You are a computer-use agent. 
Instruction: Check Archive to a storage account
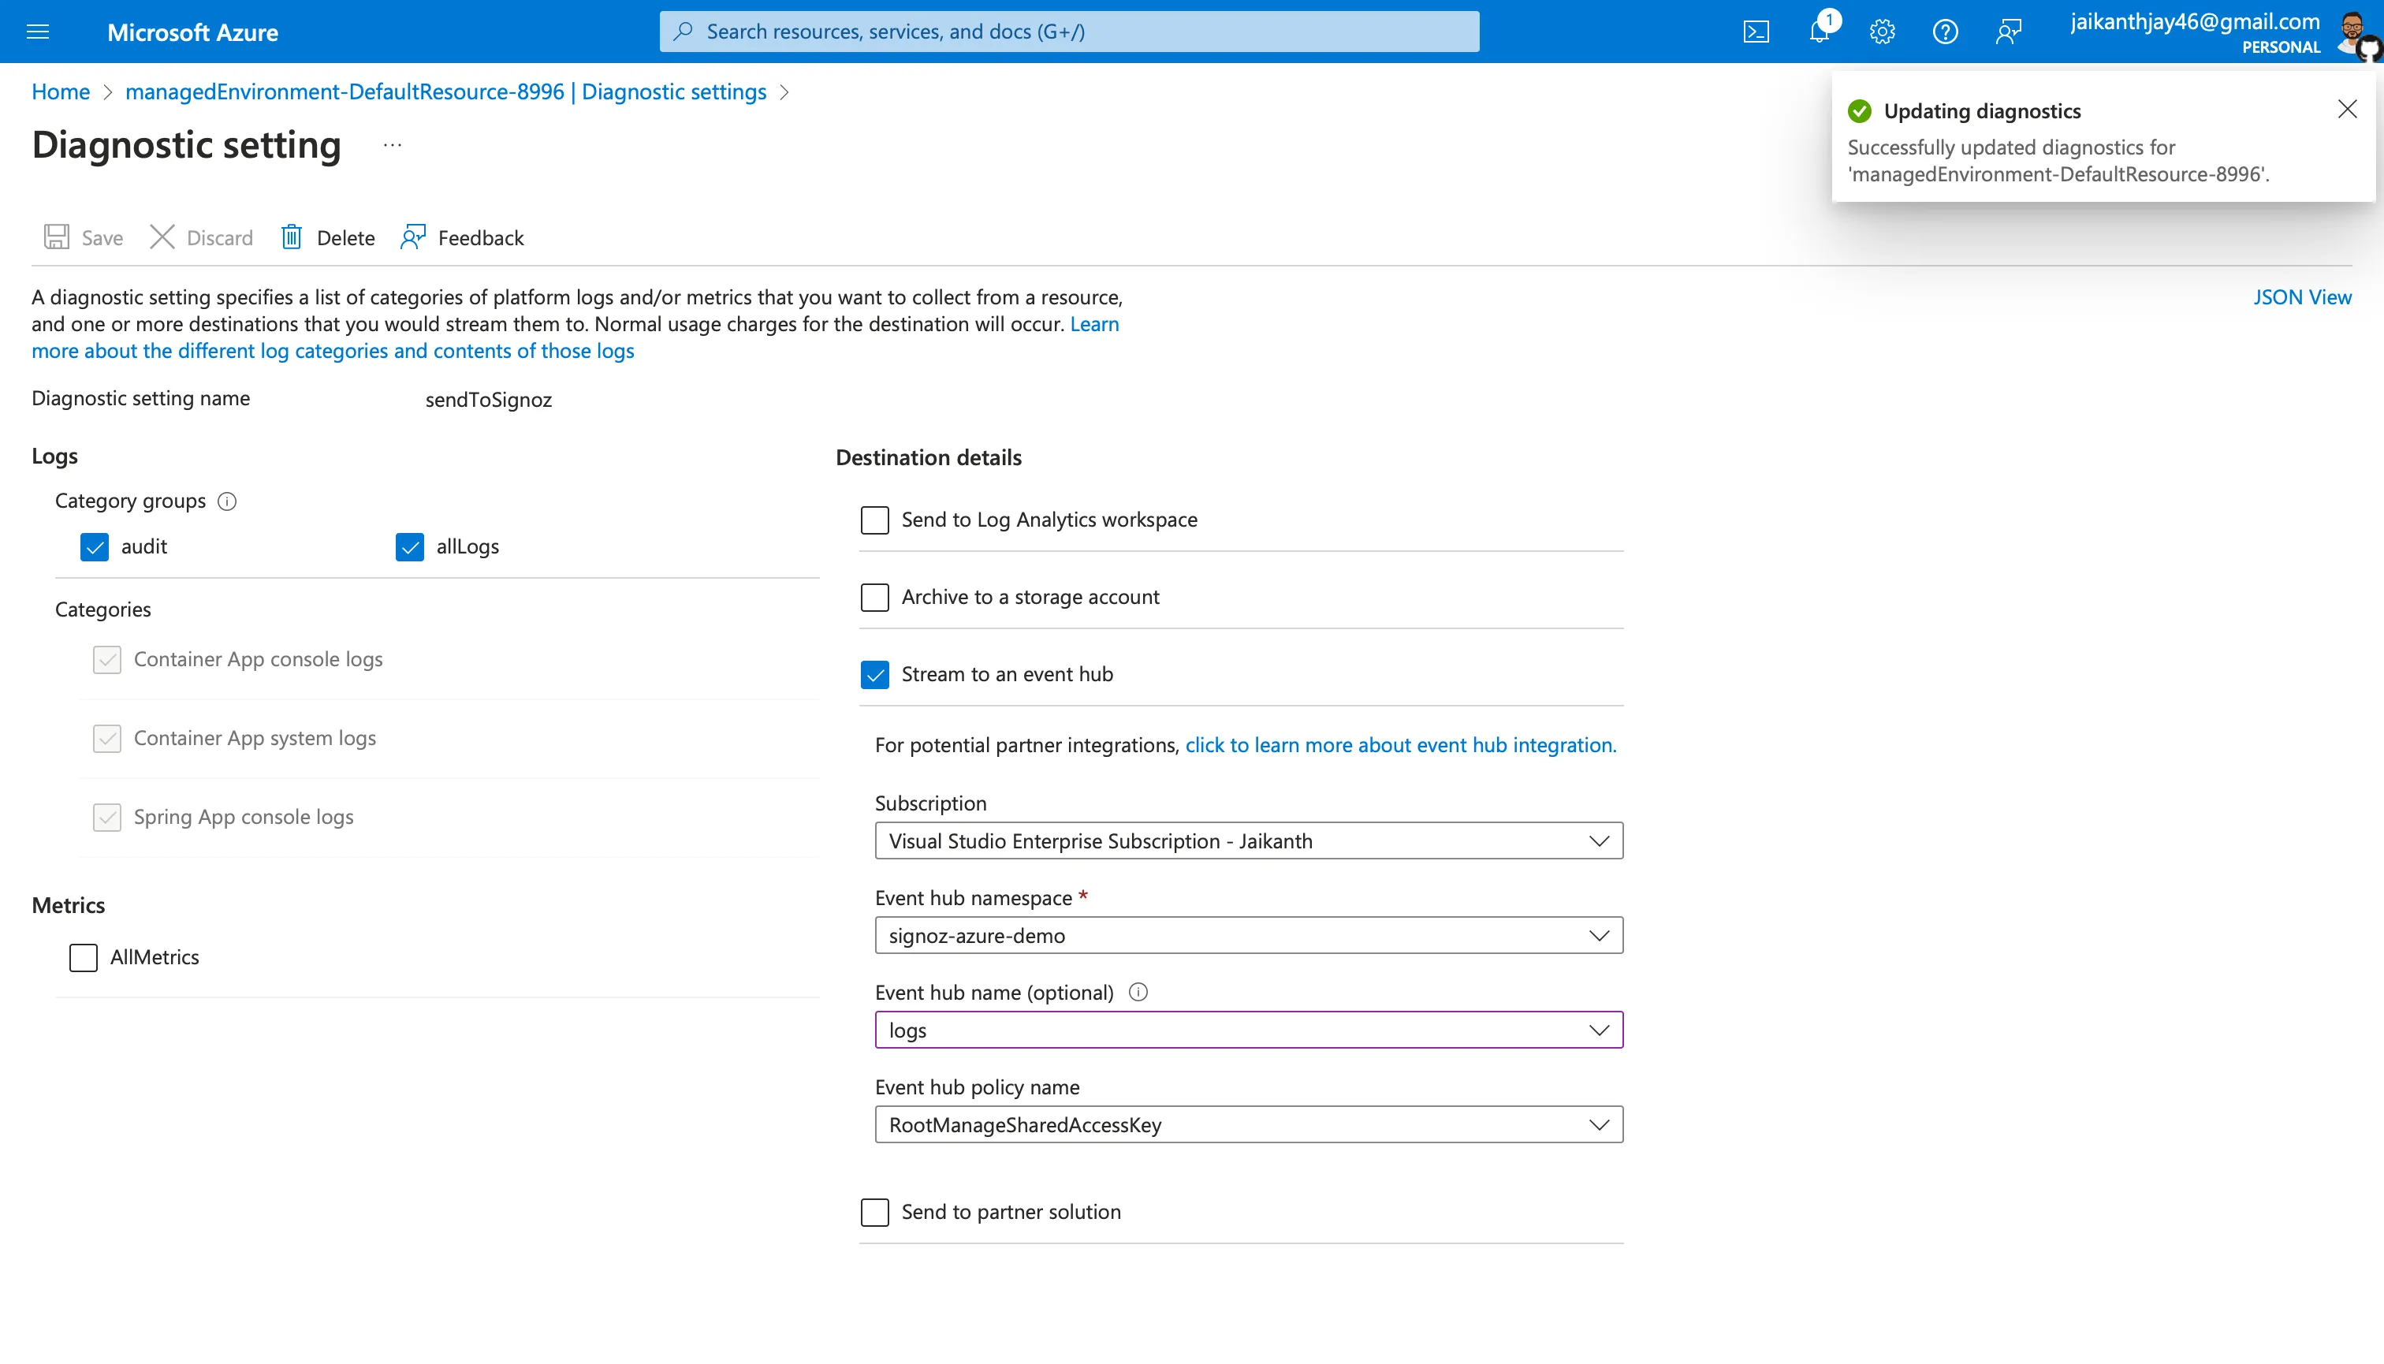point(875,597)
